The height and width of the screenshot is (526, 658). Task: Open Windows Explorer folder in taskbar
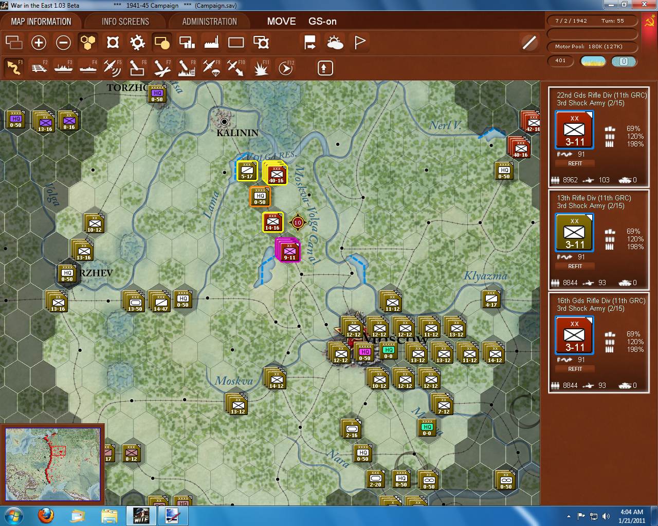coord(109,516)
